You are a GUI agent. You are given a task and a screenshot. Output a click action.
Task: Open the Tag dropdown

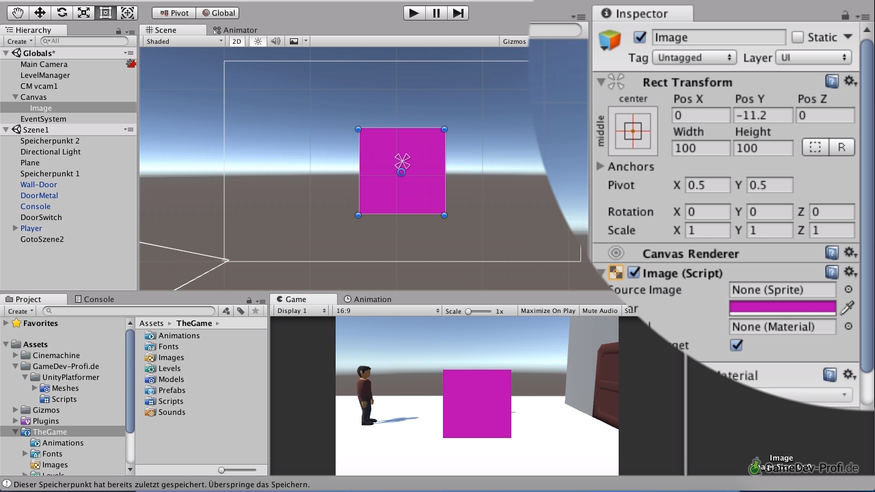[x=695, y=57]
